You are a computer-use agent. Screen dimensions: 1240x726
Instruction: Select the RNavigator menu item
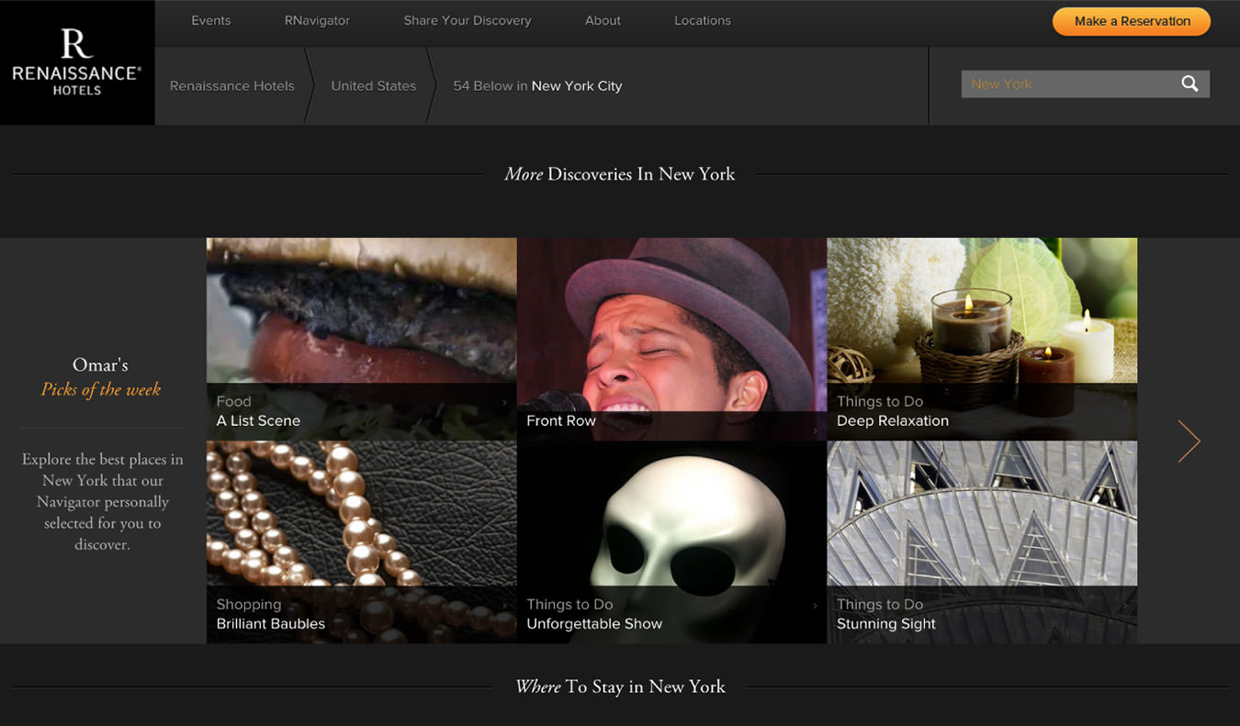tap(316, 20)
